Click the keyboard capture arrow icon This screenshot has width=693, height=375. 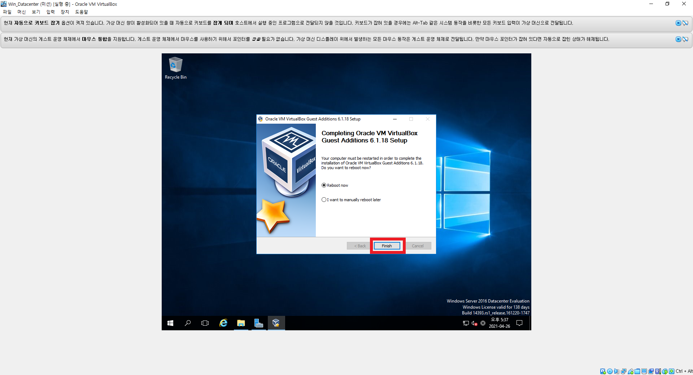(671, 371)
